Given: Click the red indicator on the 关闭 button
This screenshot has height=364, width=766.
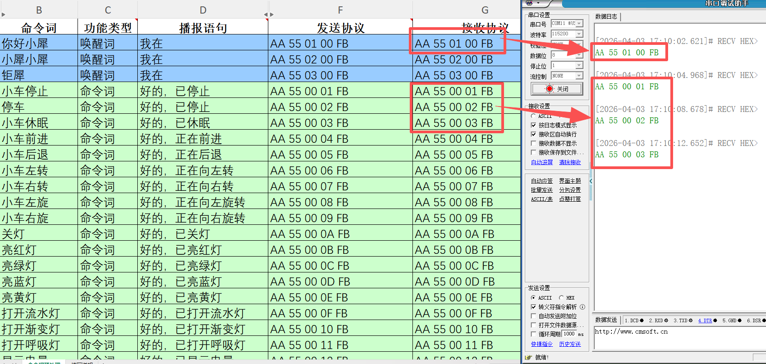Looking at the screenshot, I should pyautogui.click(x=549, y=89).
